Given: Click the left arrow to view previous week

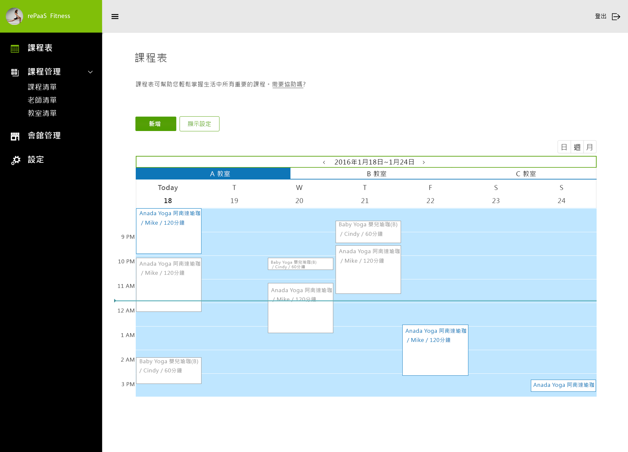Looking at the screenshot, I should tap(323, 162).
